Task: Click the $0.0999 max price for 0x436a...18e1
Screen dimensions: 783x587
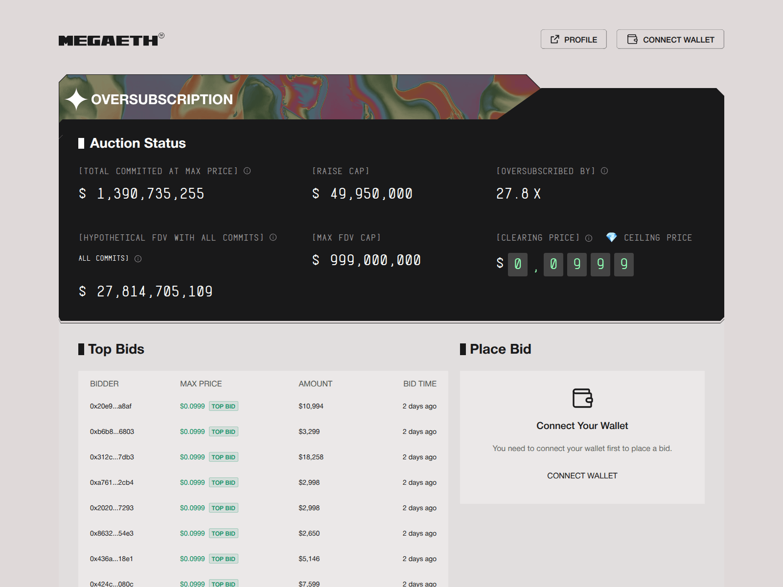Action: (x=192, y=559)
